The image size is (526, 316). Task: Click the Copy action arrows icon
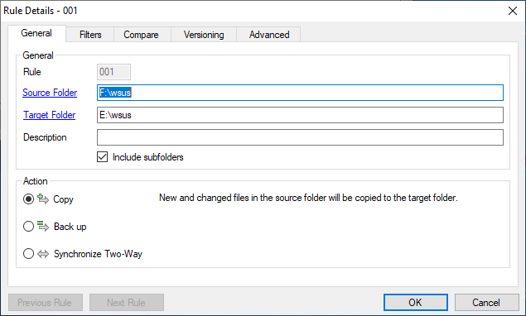click(43, 199)
